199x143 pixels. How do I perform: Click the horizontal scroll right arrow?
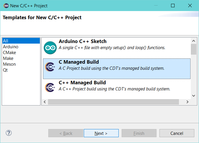(187, 102)
